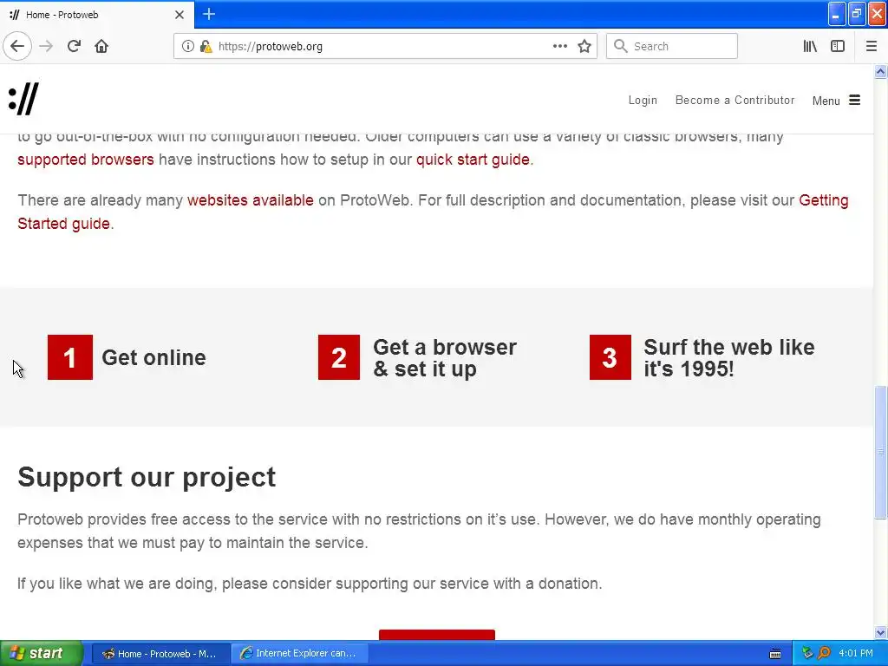
Task: Switch to Internet Explorer taskbar window
Action: pos(300,654)
